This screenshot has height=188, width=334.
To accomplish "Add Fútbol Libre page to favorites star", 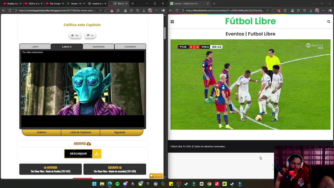I will (x=272, y=10).
